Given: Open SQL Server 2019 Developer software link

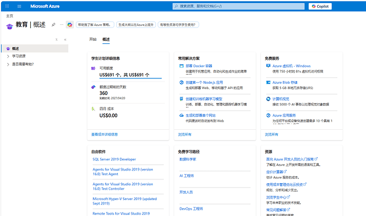Looking at the screenshot, I should pyautogui.click(x=114, y=159).
